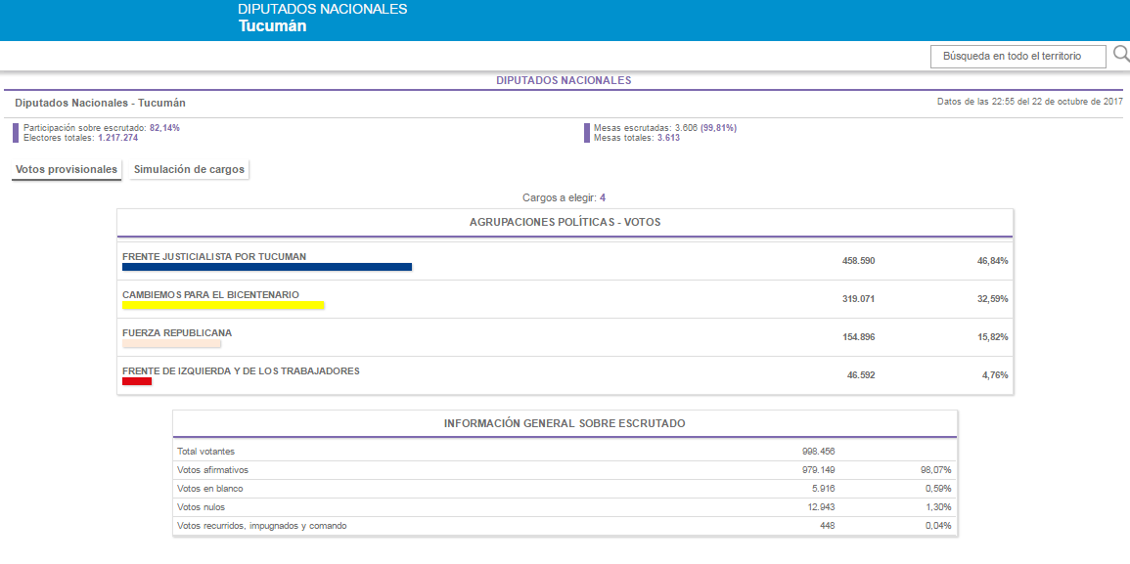Click the pale Fuerza Republicana vote bar

(171, 344)
